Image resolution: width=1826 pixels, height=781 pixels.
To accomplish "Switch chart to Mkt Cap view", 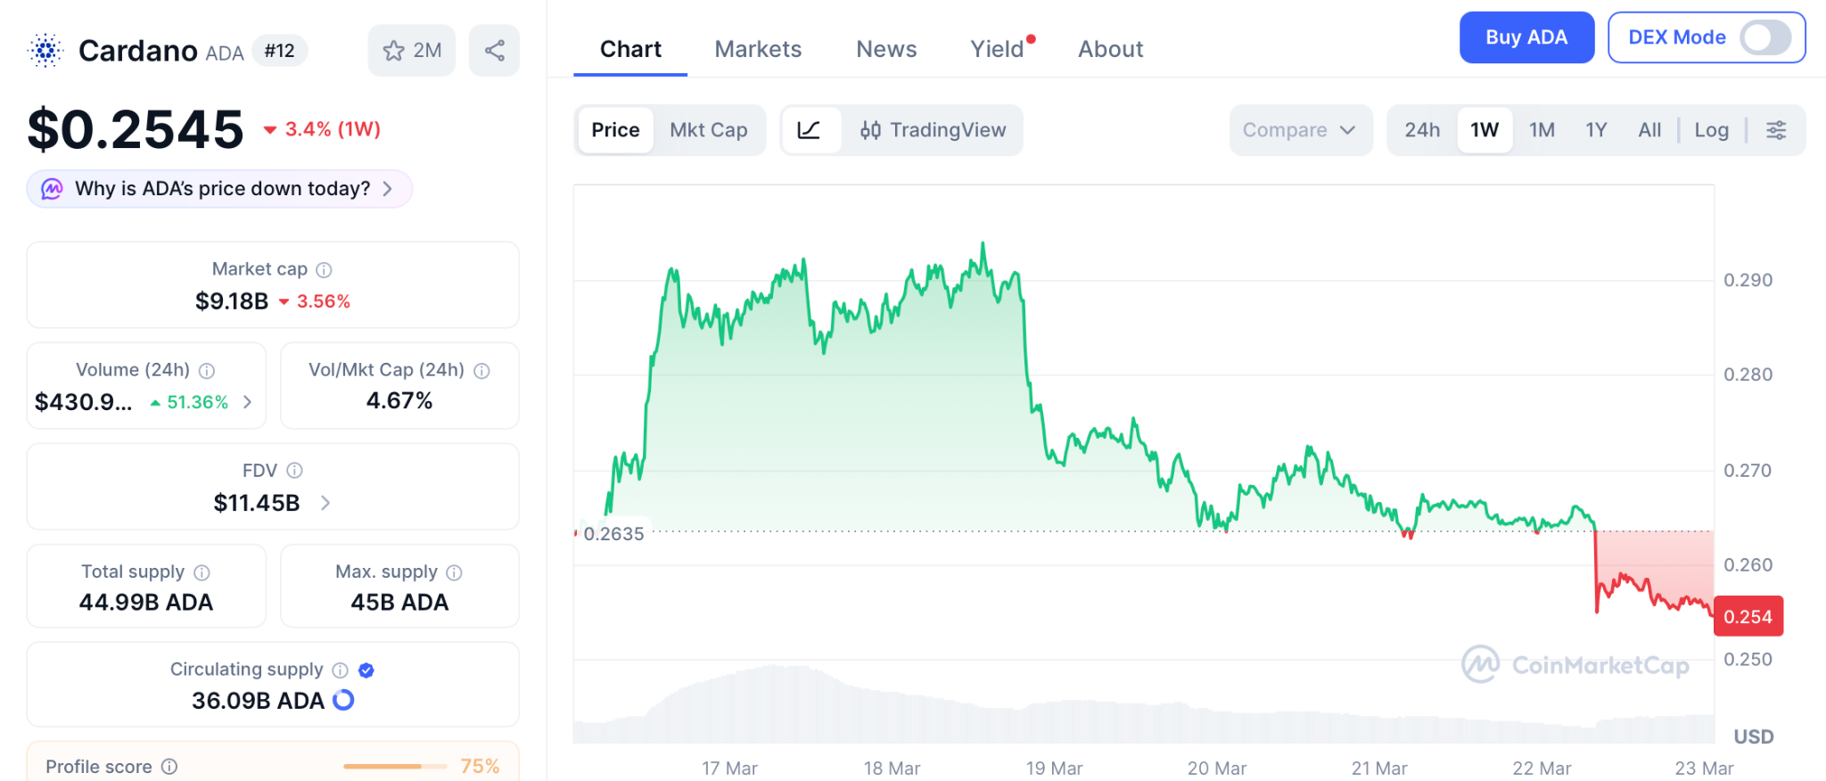I will [x=708, y=130].
